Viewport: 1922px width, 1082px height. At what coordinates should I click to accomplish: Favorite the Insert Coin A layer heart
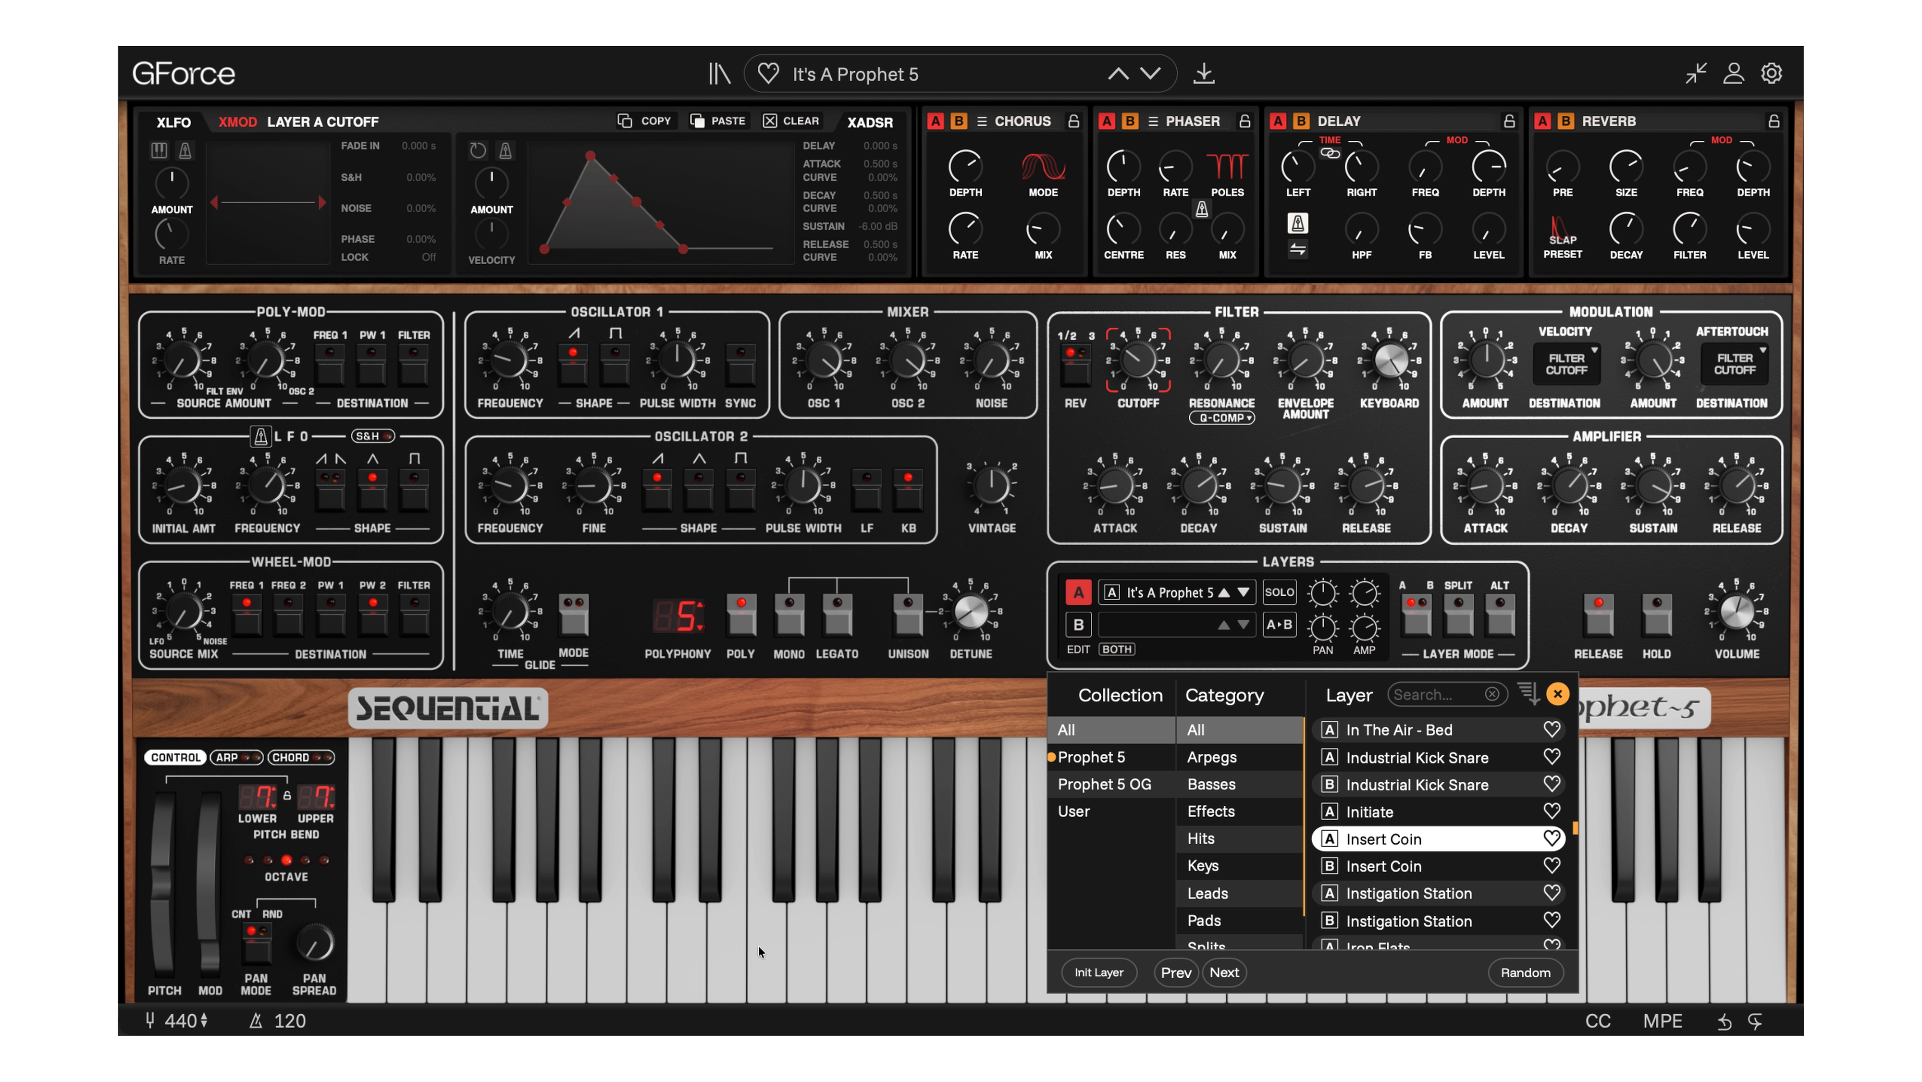pos(1551,838)
